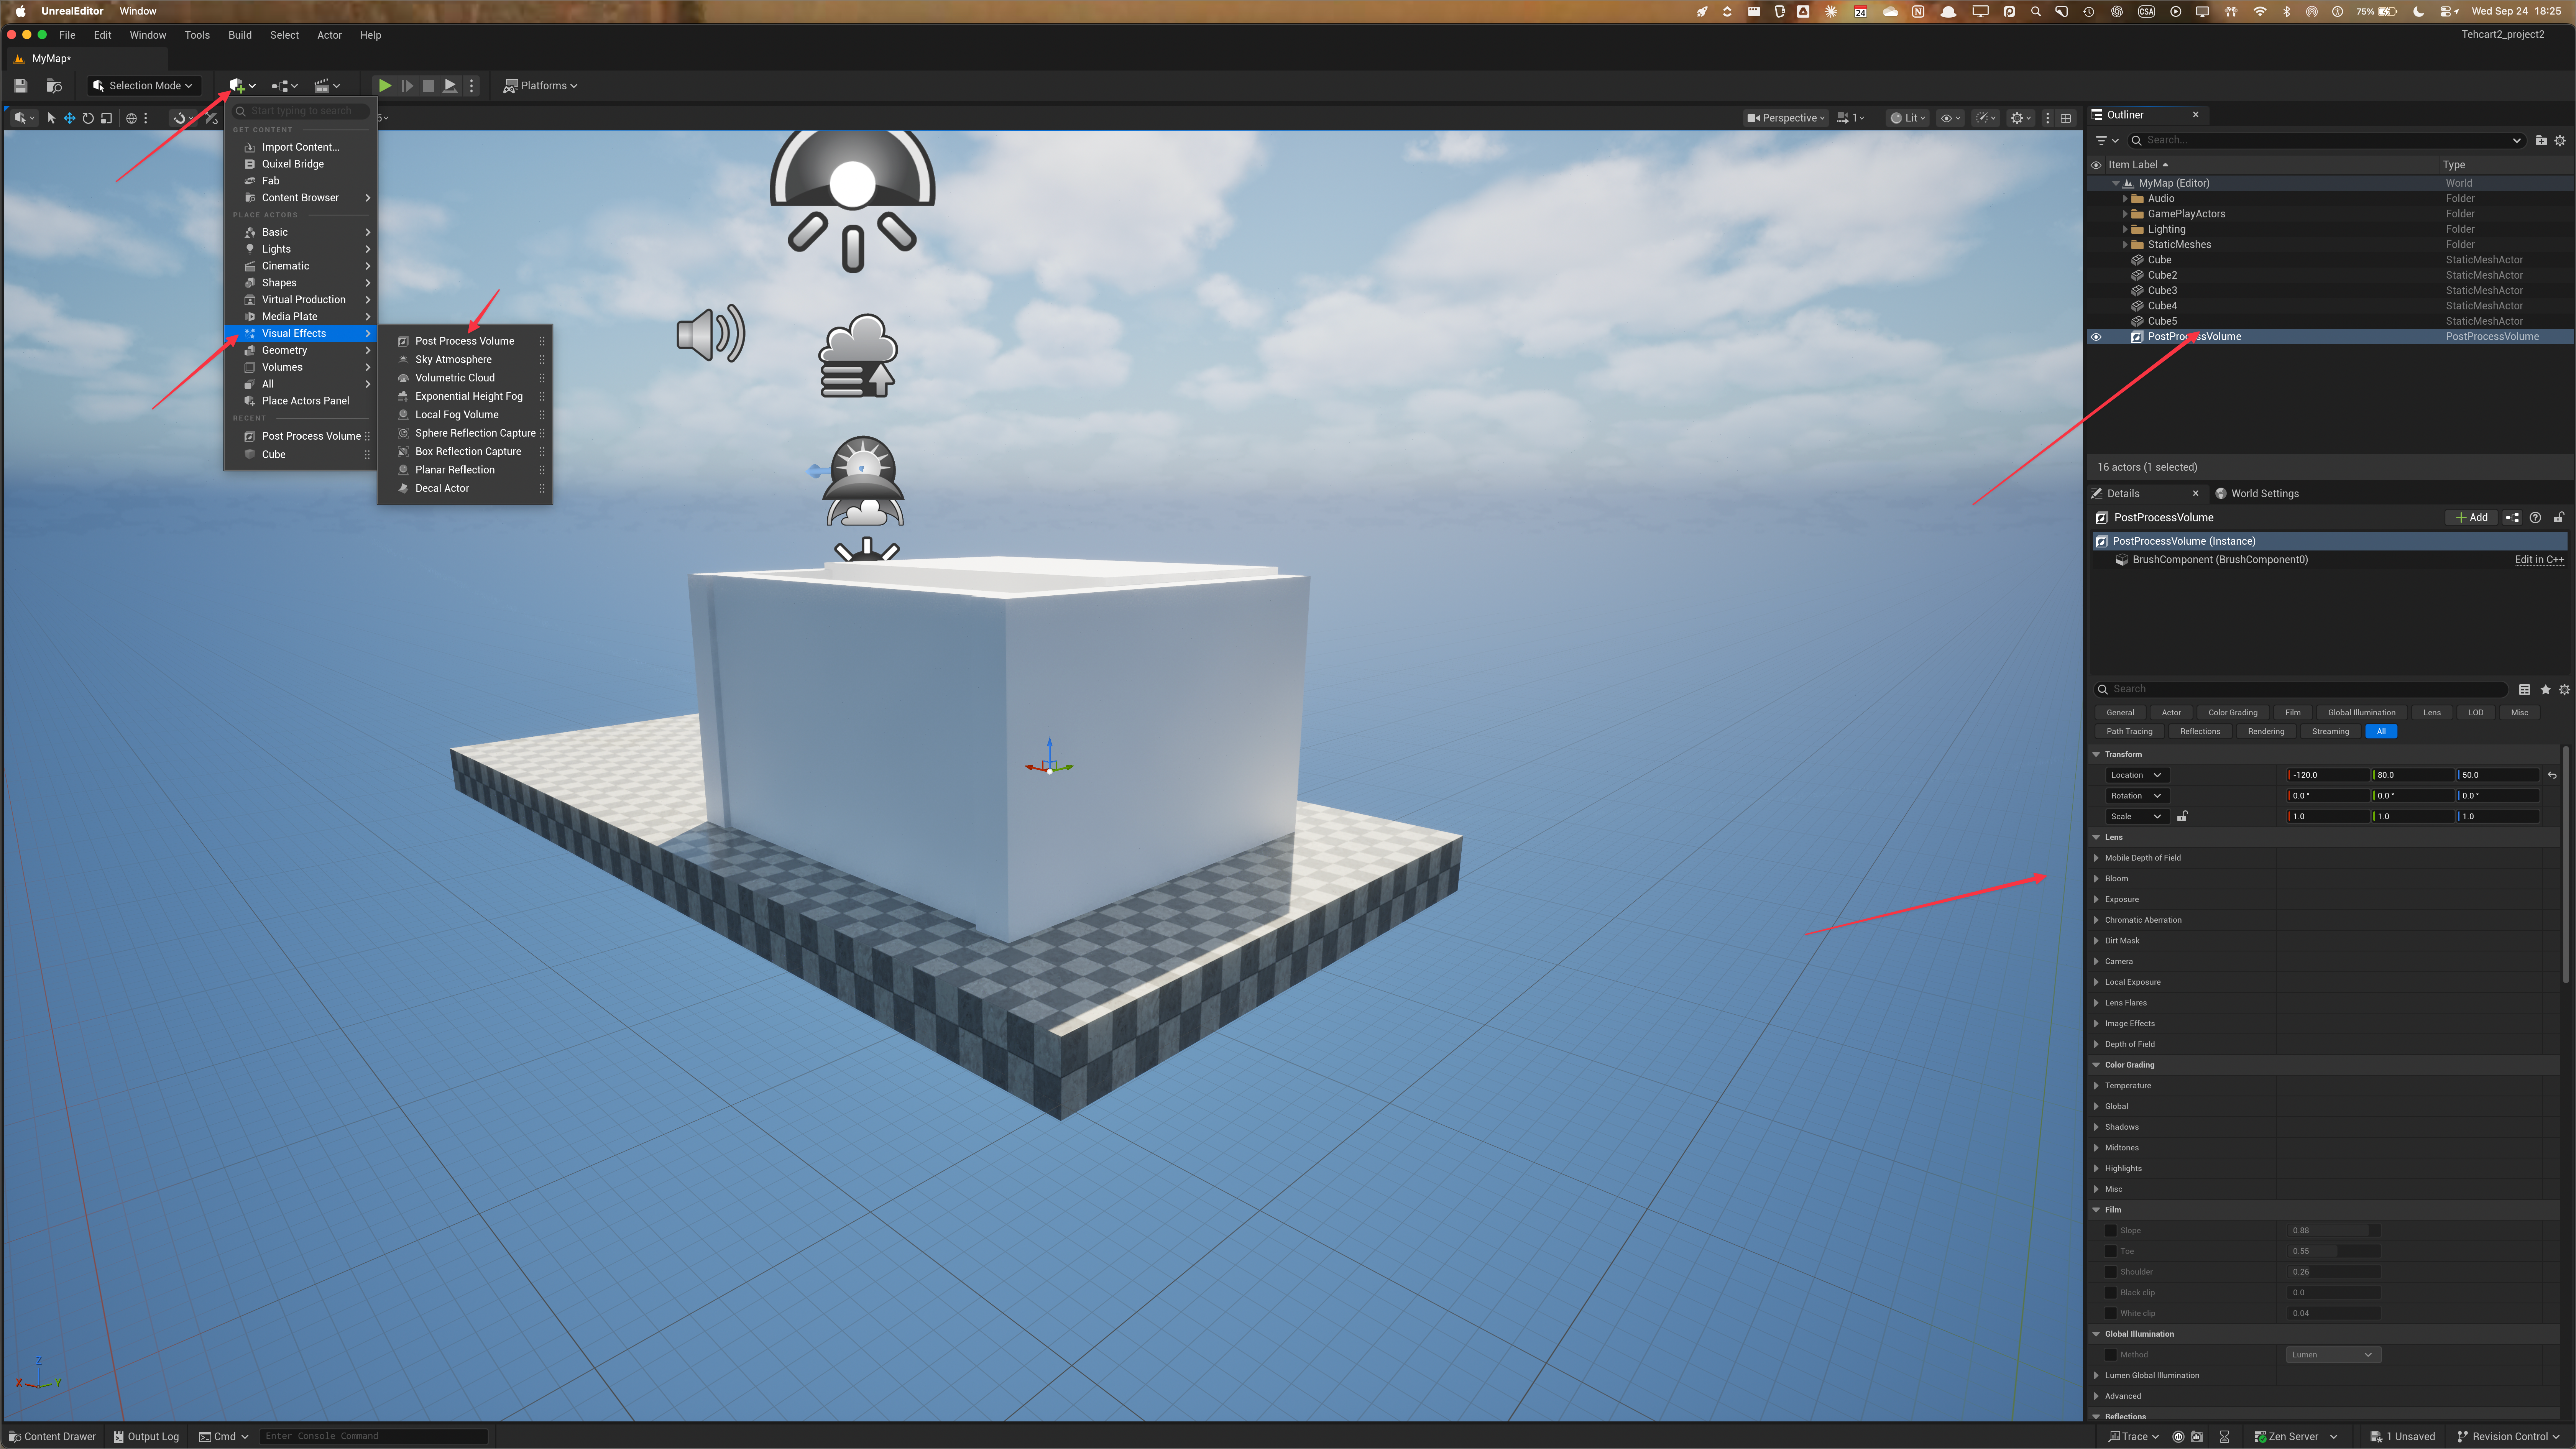Open the Lit view mode dropdown

click(1908, 118)
